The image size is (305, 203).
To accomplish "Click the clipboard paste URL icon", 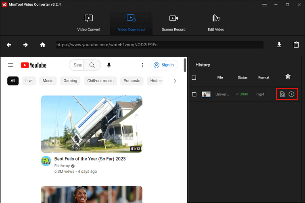I will tap(296, 45).
